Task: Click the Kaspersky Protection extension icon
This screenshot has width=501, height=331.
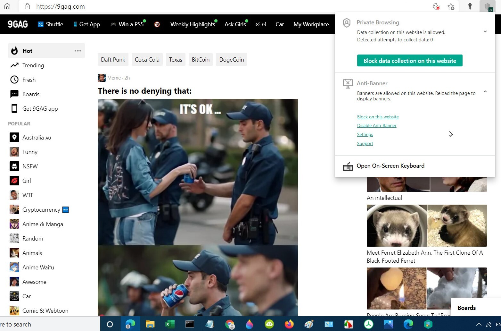Action: 488,6
